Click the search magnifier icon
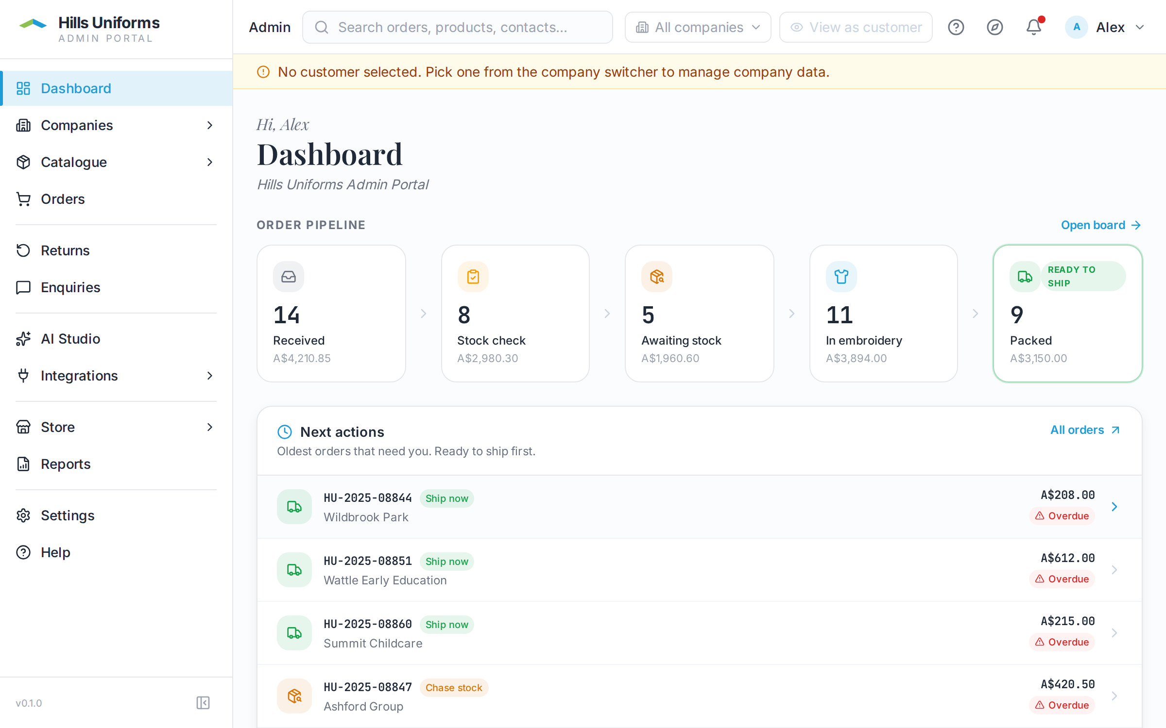Screen dimensions: 1166x728 click(322, 27)
